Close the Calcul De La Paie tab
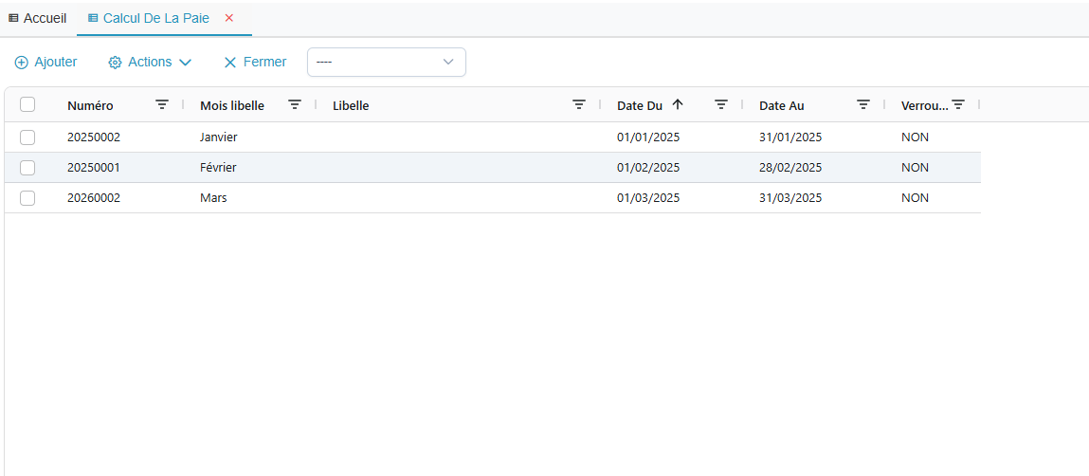 229,18
